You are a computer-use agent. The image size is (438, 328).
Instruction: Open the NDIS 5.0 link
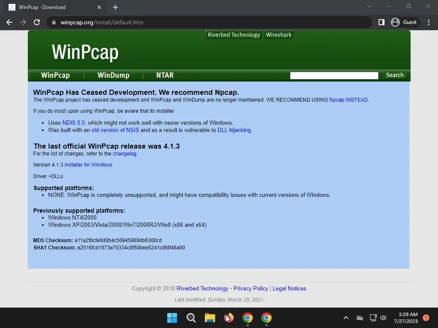[x=74, y=123]
